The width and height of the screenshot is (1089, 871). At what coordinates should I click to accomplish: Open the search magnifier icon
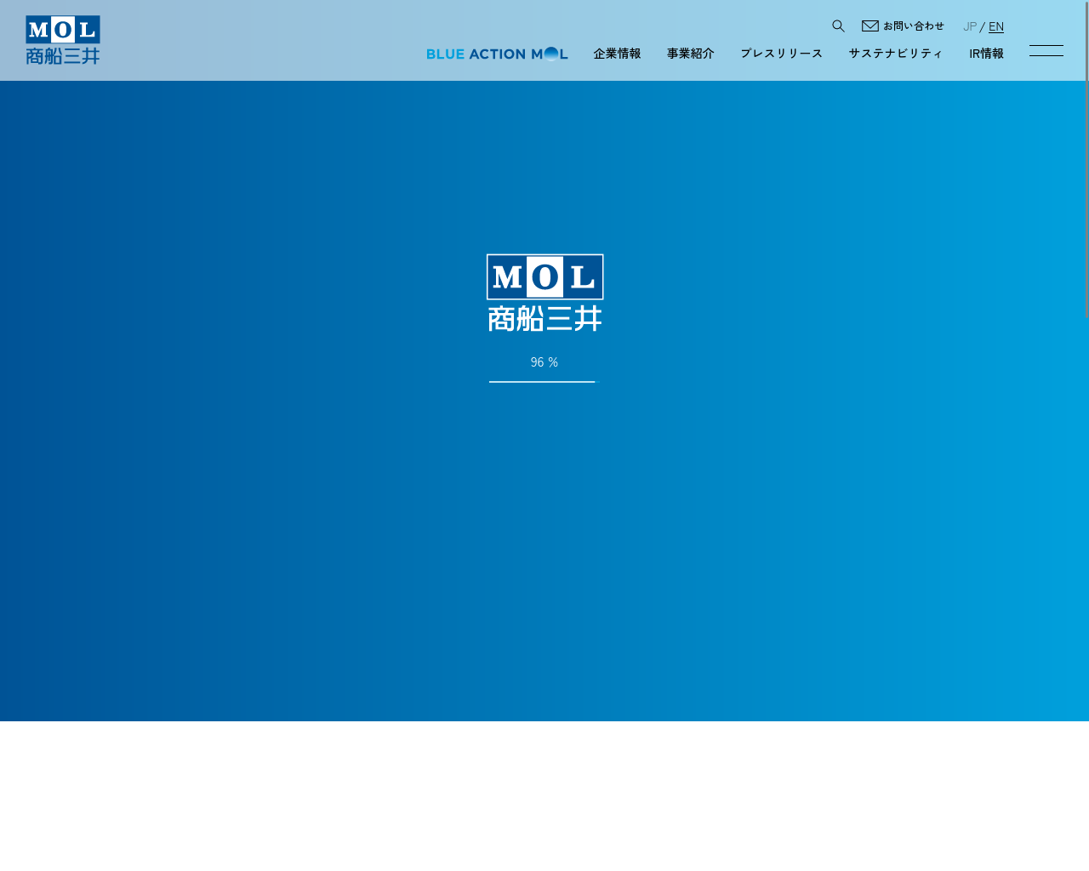(838, 26)
